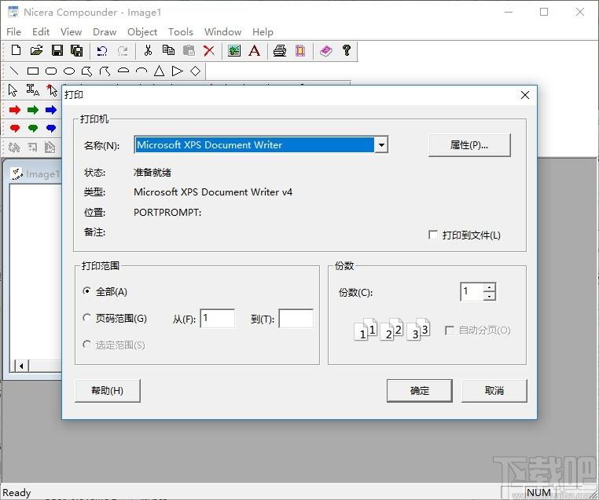Click the New document icon
Image resolution: width=599 pixels, height=500 pixels.
click(x=16, y=50)
